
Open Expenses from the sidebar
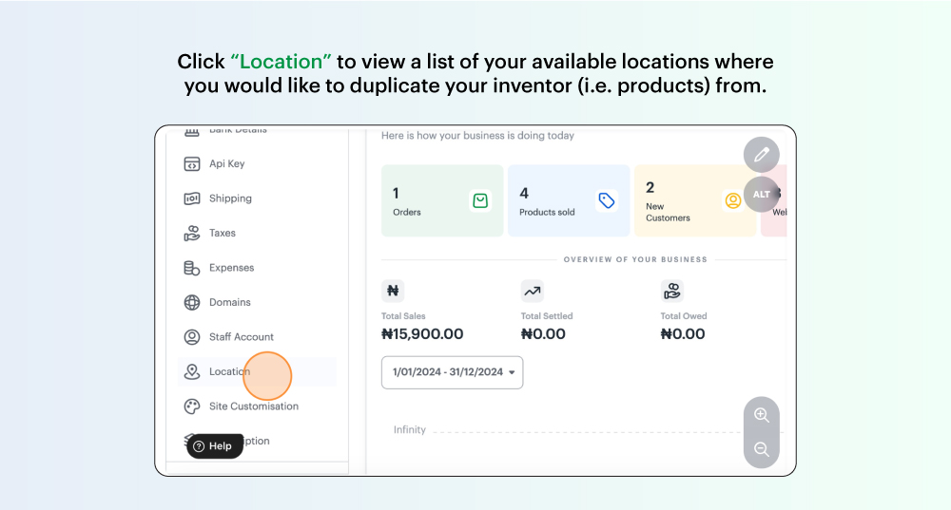click(x=231, y=267)
